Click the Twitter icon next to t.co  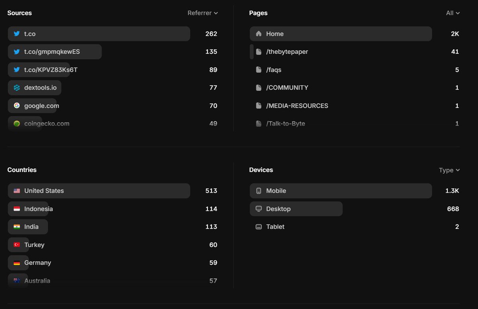17,34
